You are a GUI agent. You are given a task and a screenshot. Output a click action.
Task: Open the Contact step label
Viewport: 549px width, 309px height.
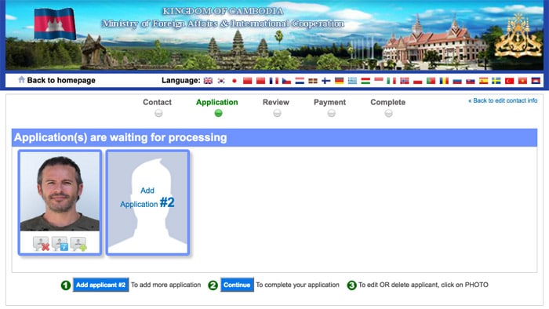157,102
